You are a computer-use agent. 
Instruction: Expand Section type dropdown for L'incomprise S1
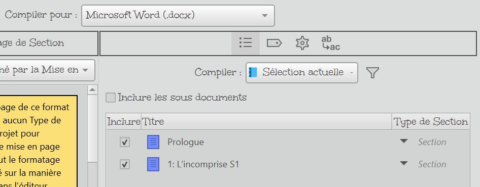[x=404, y=164]
